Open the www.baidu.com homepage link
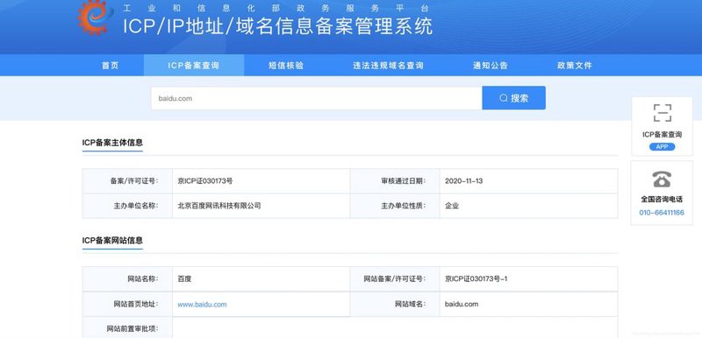The width and height of the screenshot is (702, 338). tap(202, 305)
